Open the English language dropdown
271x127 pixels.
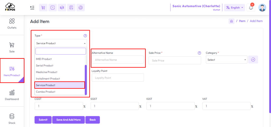pos(234,8)
